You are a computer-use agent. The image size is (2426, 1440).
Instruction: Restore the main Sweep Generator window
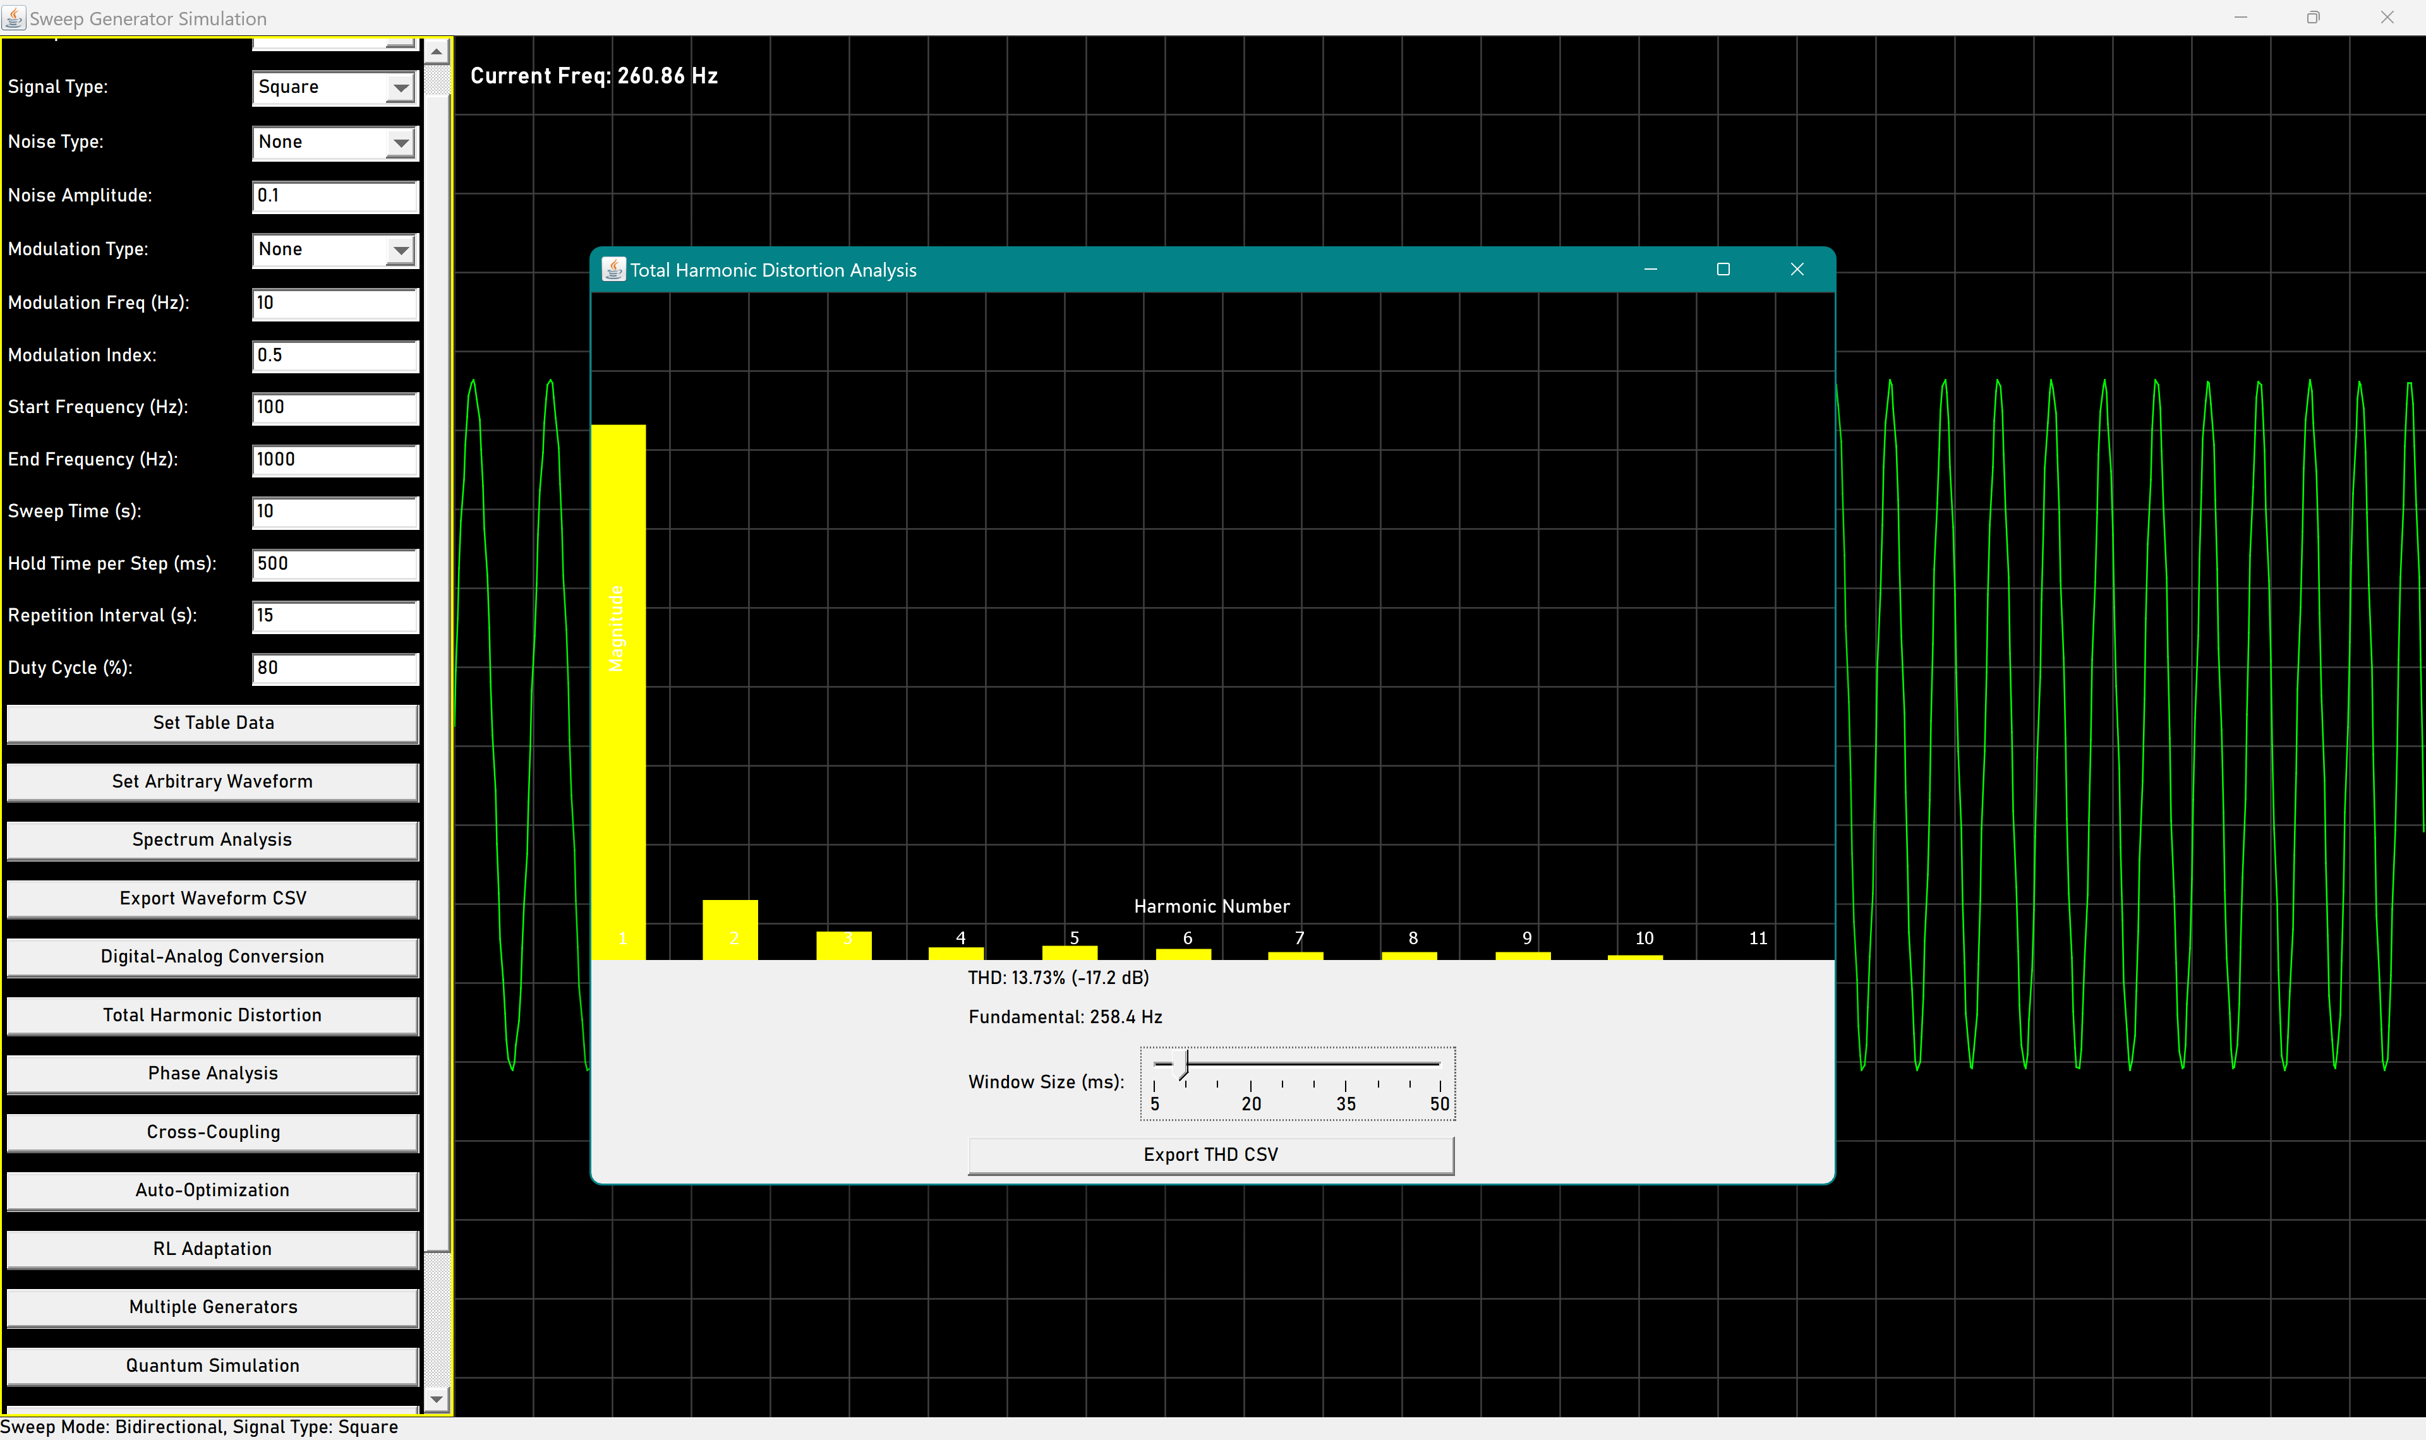pos(2314,18)
